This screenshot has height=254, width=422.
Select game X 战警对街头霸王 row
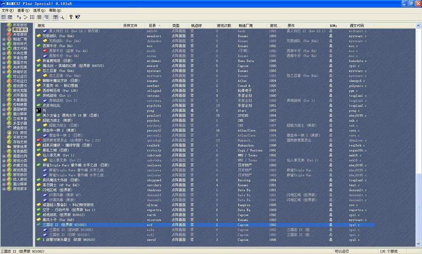(x=205, y=239)
